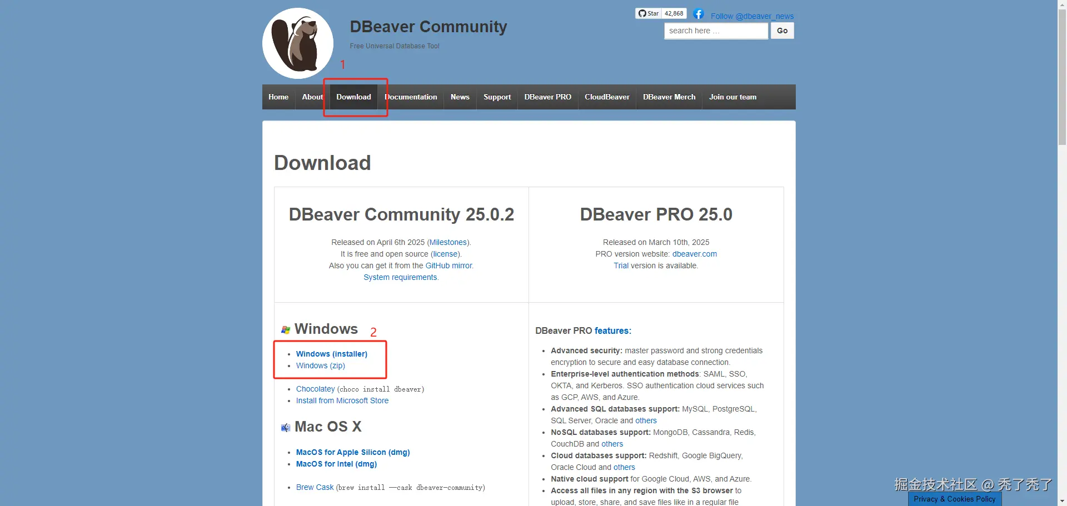The image size is (1067, 506).
Task: Open the license link
Action: point(445,254)
